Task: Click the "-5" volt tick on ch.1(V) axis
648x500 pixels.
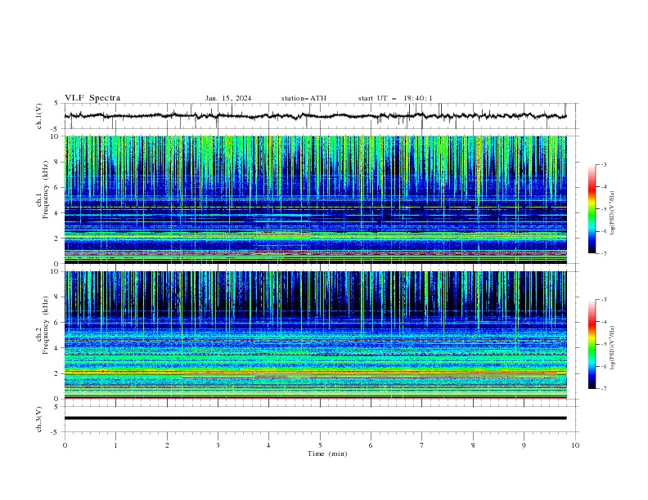Action: (x=55, y=129)
